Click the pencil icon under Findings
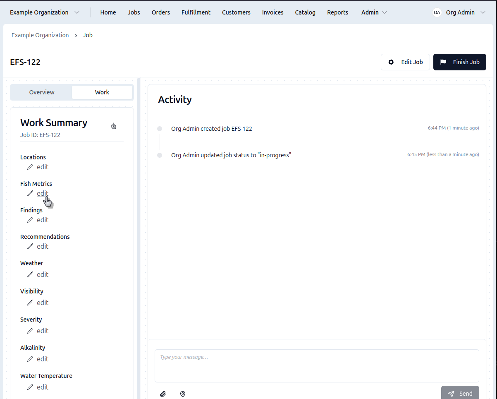497x399 pixels. [x=30, y=220]
